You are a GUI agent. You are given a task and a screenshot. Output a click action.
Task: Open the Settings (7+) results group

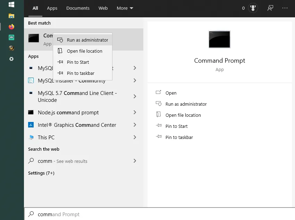pyautogui.click(x=41, y=173)
